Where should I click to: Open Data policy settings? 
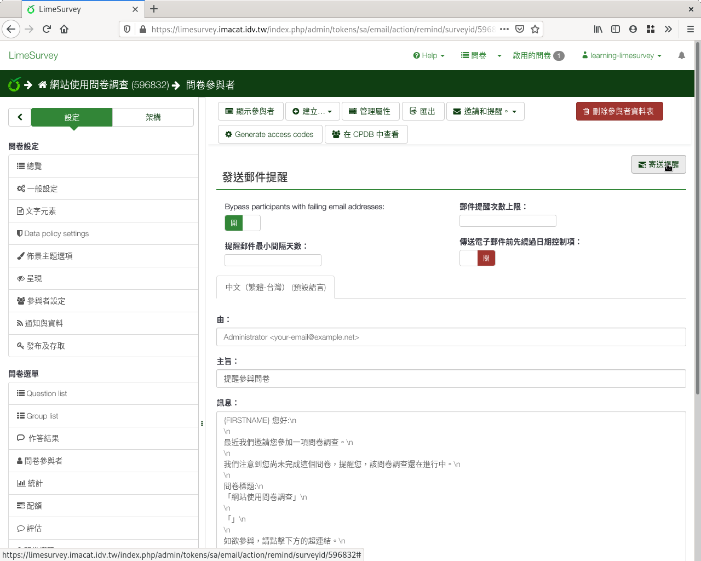pos(104,233)
